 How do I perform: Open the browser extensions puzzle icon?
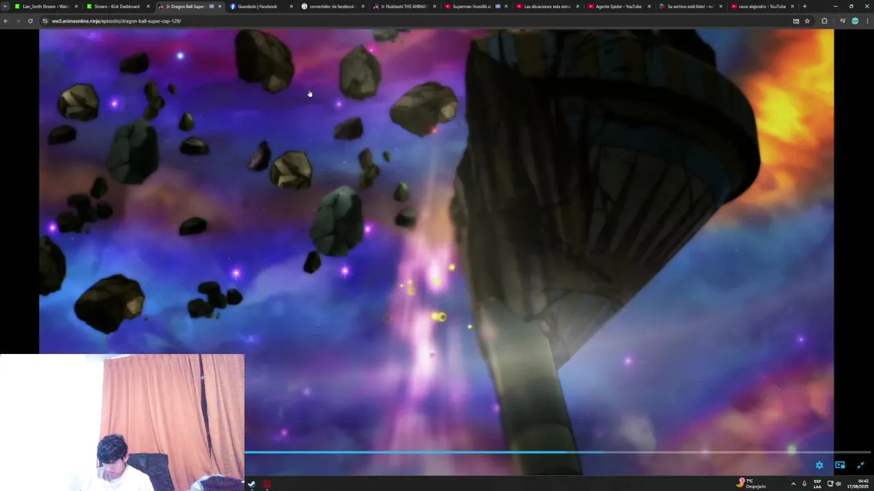pyautogui.click(x=824, y=21)
